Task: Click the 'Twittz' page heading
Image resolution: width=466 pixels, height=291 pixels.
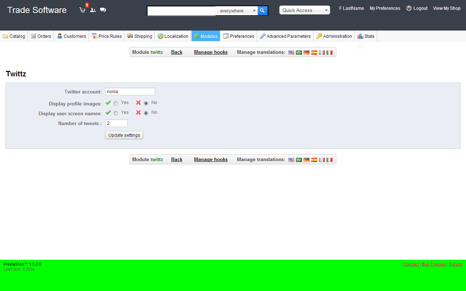Action: 16,74
